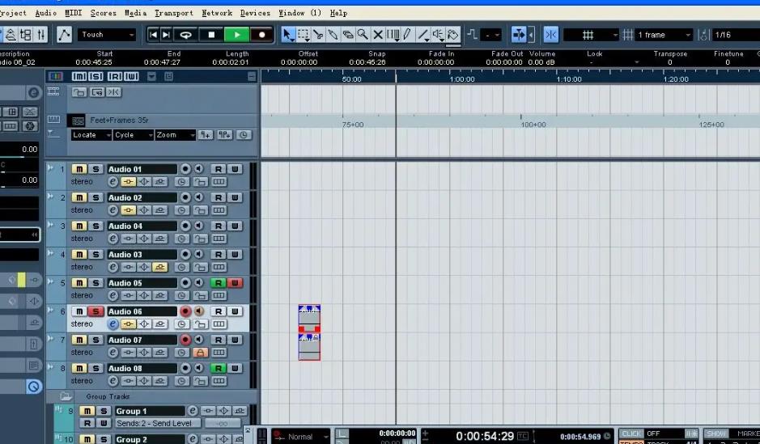Disable Write automation on Audio 05
Screen dimensions: 760x444
click(x=235, y=283)
